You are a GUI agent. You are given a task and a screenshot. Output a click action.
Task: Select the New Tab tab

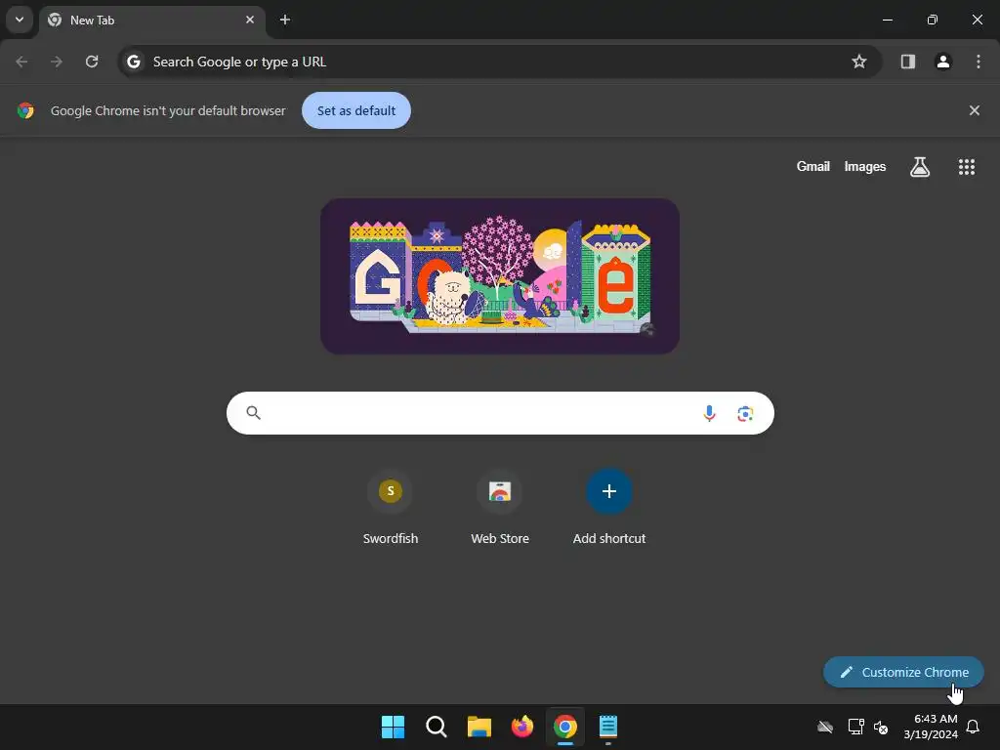click(x=151, y=21)
